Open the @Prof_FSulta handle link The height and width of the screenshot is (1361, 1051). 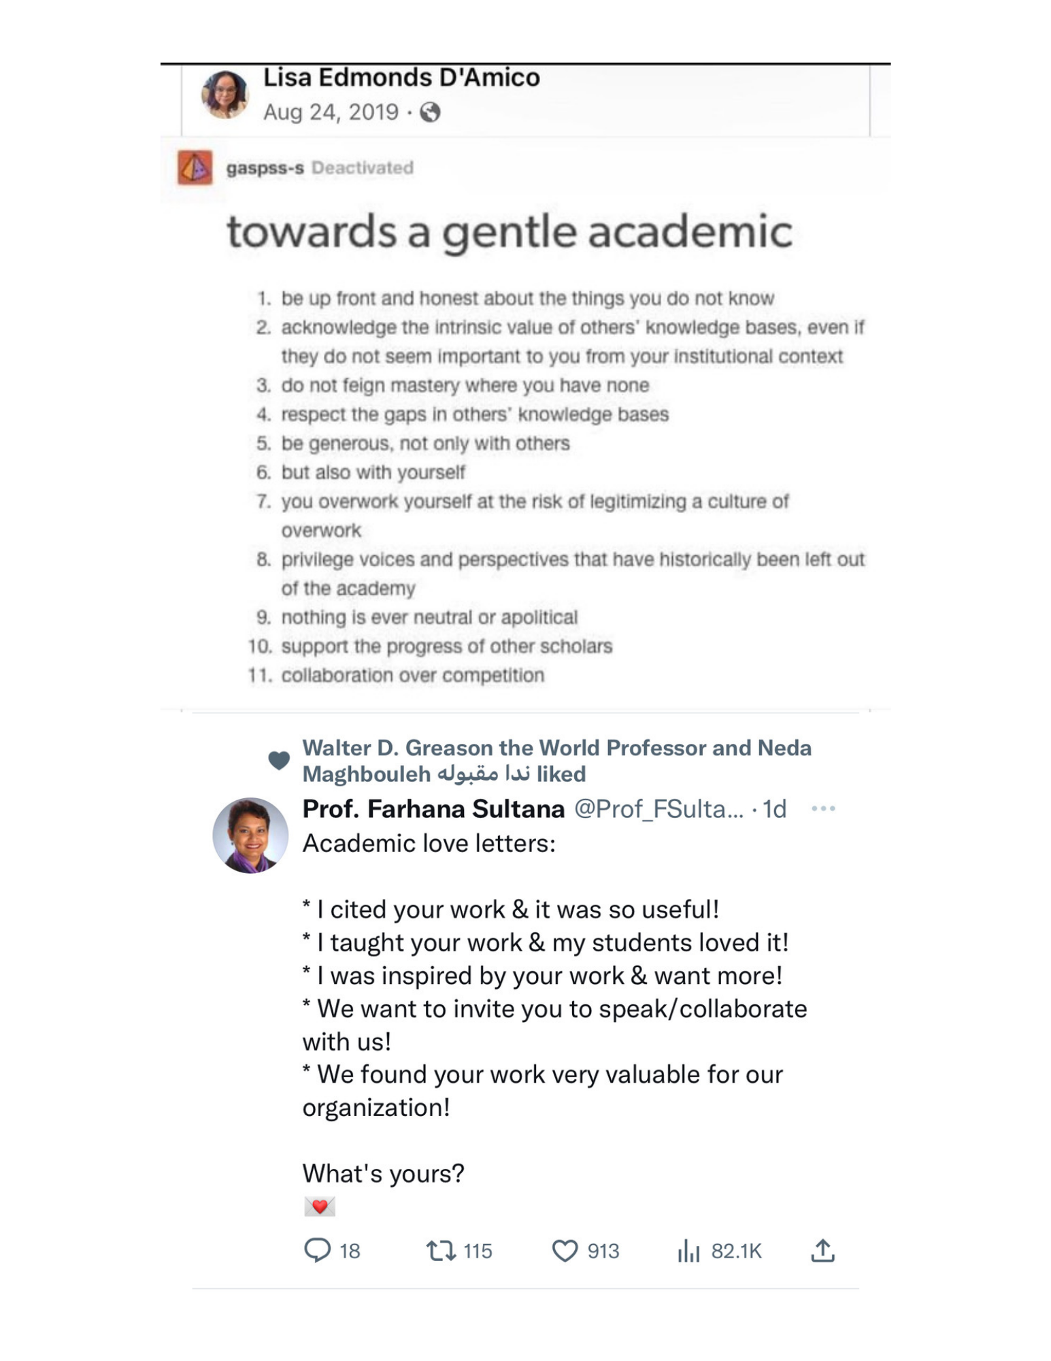point(658,808)
